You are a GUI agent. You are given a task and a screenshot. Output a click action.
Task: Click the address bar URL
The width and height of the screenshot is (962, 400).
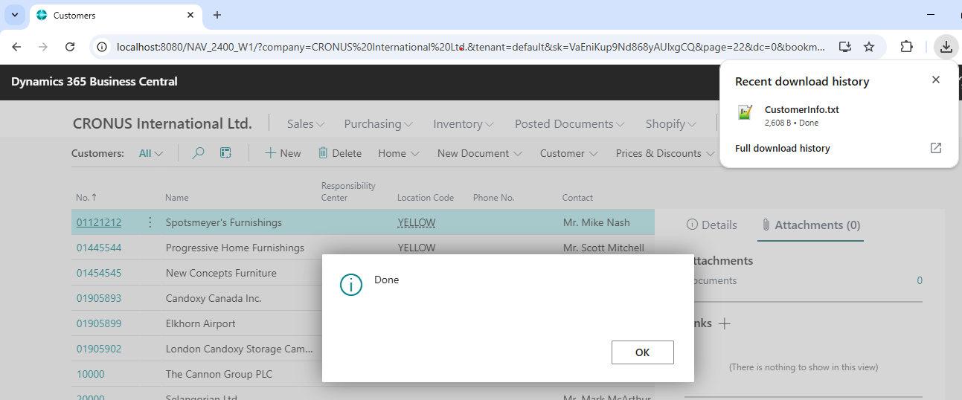(x=470, y=47)
